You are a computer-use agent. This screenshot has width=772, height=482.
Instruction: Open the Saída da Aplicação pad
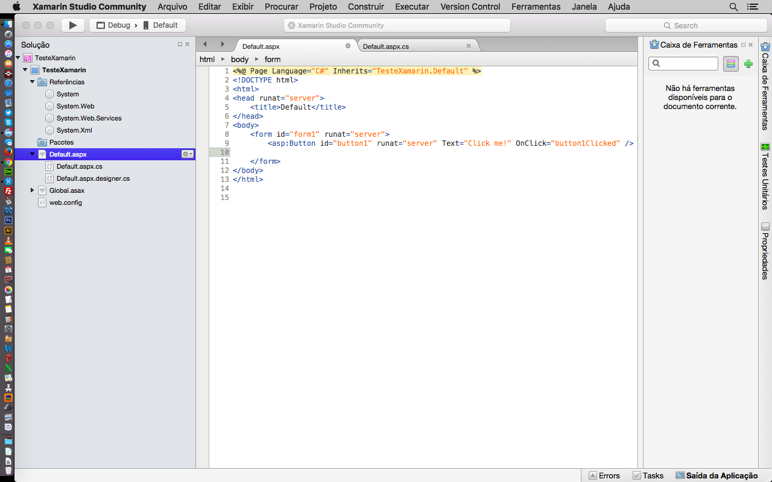click(717, 475)
